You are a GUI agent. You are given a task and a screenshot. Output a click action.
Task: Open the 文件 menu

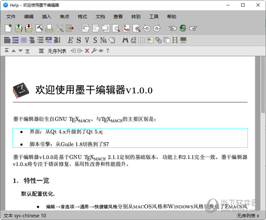click(x=11, y=17)
